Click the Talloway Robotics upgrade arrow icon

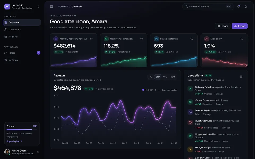[190, 89]
